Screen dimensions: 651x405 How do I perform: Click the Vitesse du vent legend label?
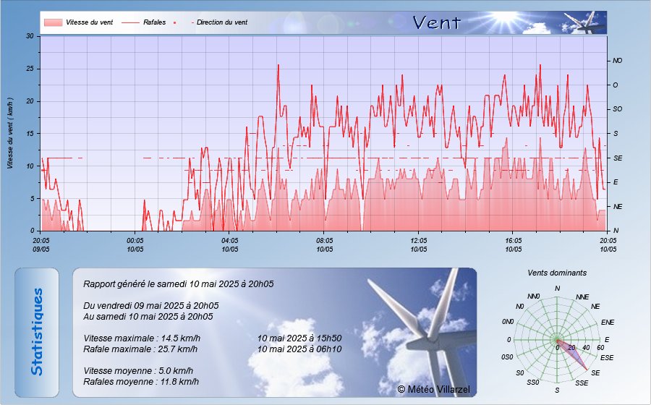[89, 22]
